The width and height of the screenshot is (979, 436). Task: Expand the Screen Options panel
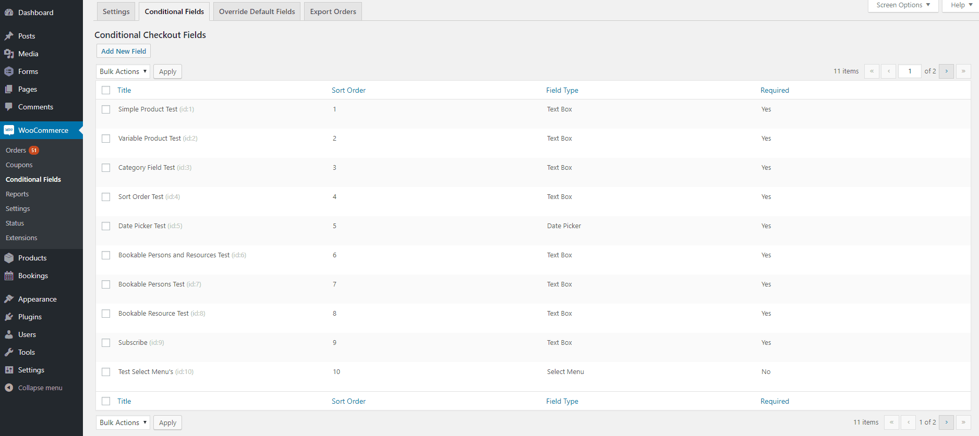tap(903, 5)
